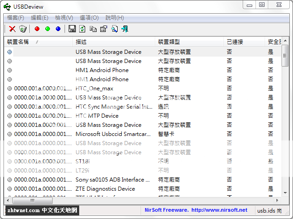The height and width of the screenshot is (219, 293).
Task: Click the red circle disconnect icon
Action: 37,29
